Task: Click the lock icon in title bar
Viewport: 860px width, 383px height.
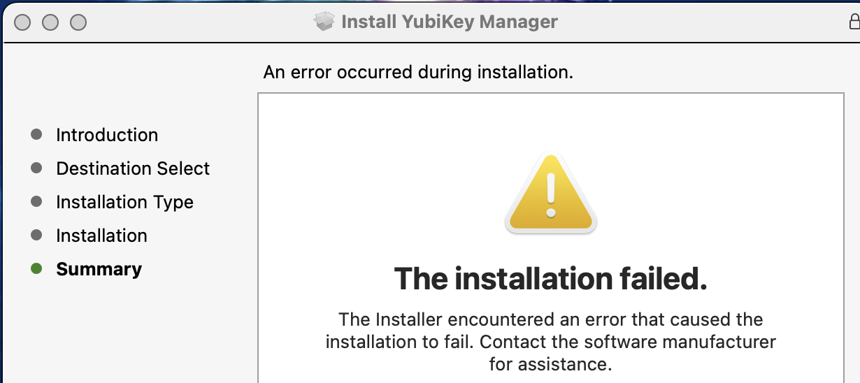Action: click(853, 22)
